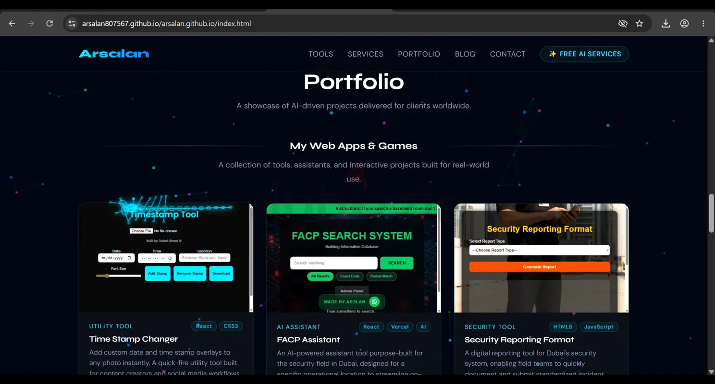Click the Portfolio heading
Screen dimensions: 715x384
coord(354,82)
